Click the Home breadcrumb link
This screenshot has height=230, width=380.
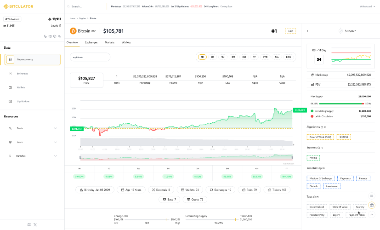(73, 18)
